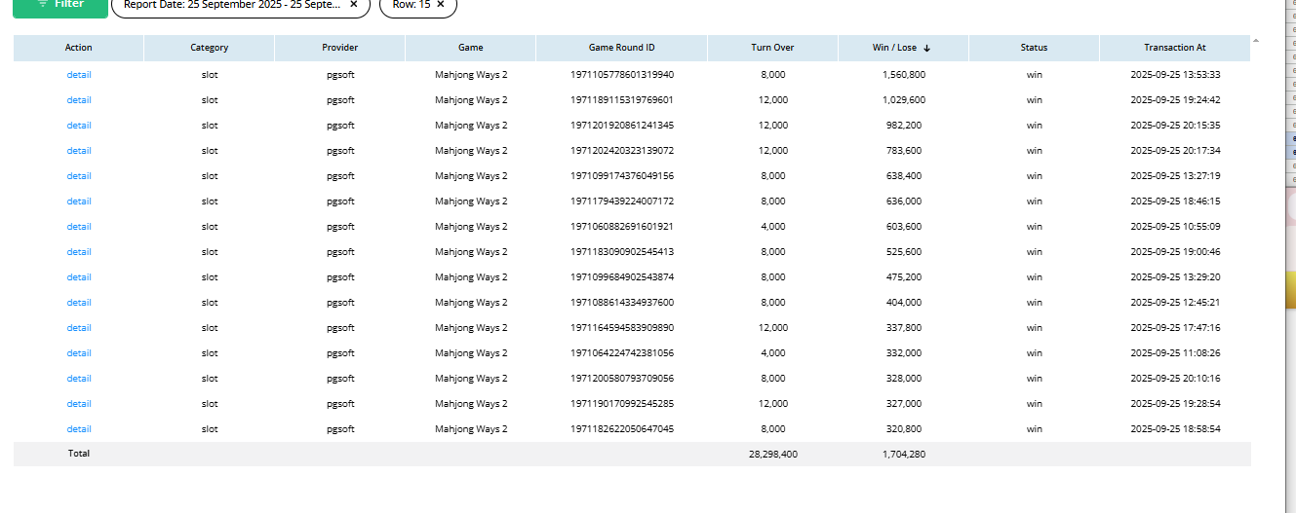Open detail for round 1971182622050647045
This screenshot has height=513, width=1296.
pyautogui.click(x=79, y=428)
